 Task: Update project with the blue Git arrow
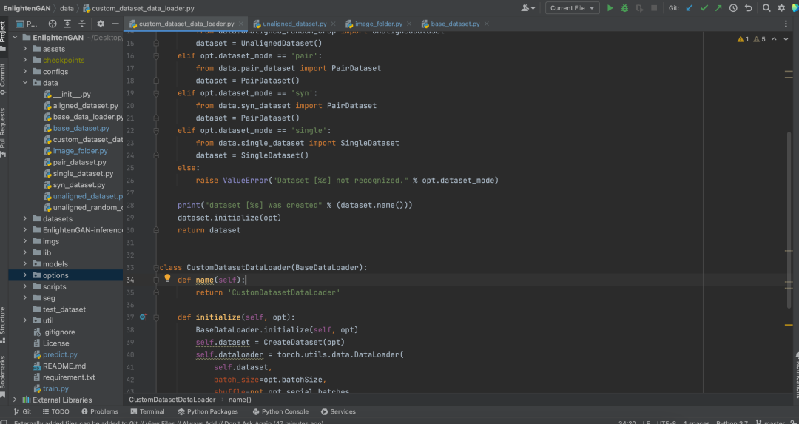(690, 8)
